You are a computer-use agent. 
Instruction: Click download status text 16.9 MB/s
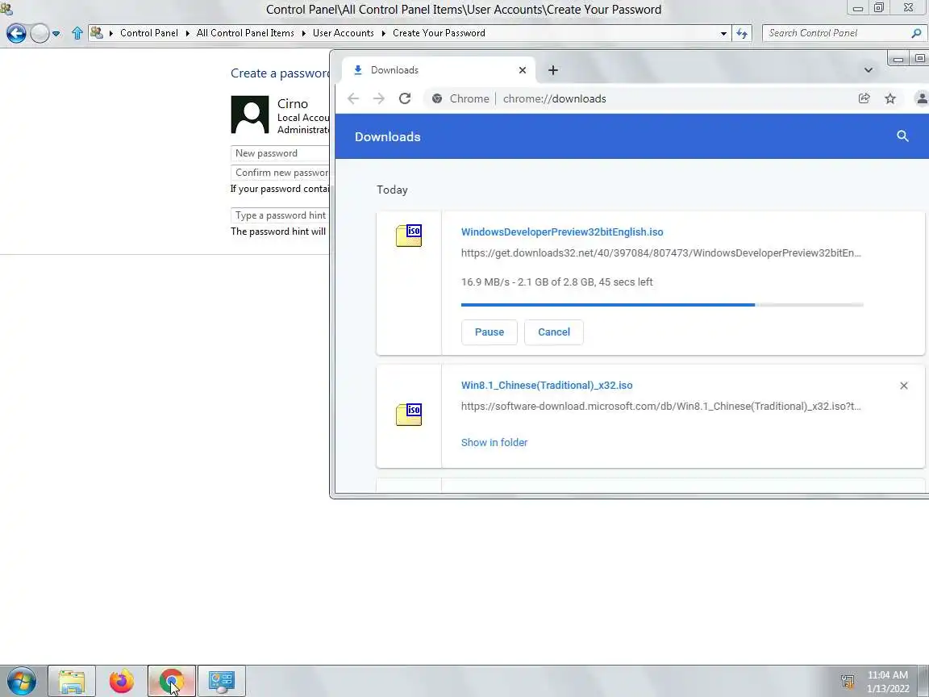click(556, 282)
